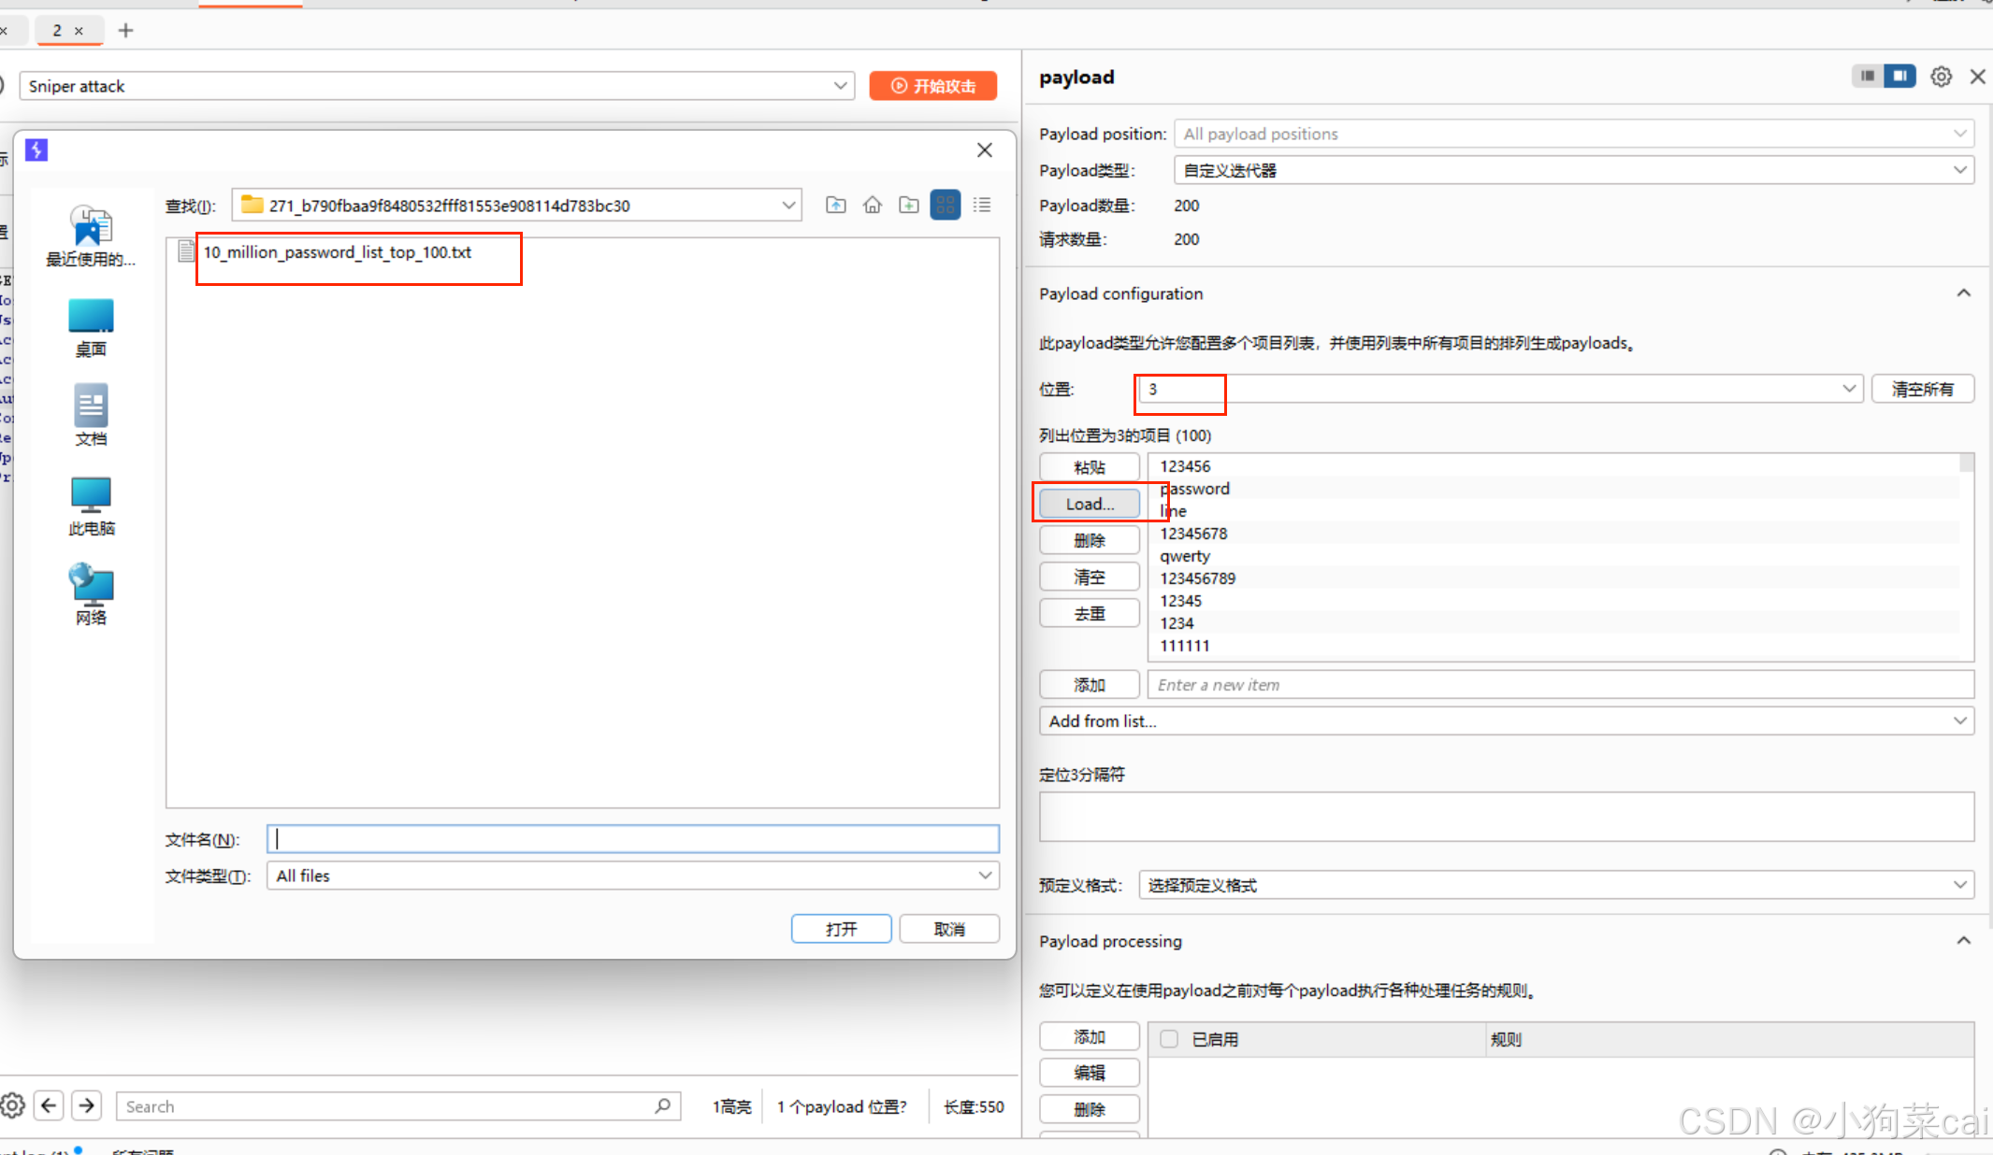1993x1155 pixels.
Task: Click the 开始攻击 start attack button
Action: (x=932, y=86)
